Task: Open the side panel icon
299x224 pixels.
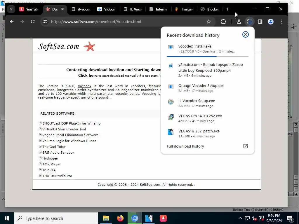Action: coord(260,22)
